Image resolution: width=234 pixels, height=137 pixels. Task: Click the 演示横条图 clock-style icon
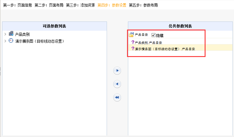[11, 41]
